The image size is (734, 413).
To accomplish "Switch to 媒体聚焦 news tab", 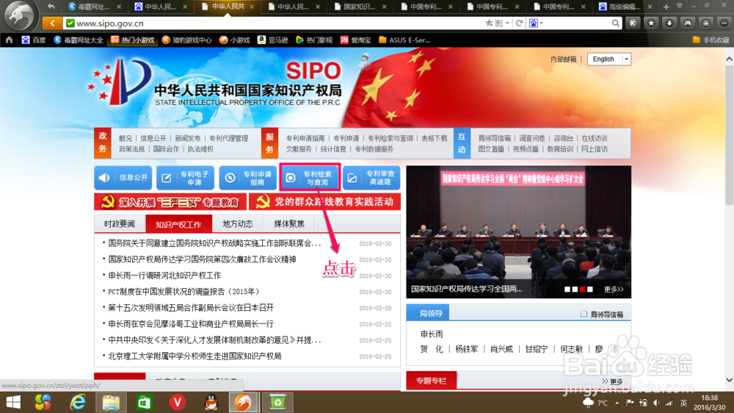I will (x=289, y=224).
